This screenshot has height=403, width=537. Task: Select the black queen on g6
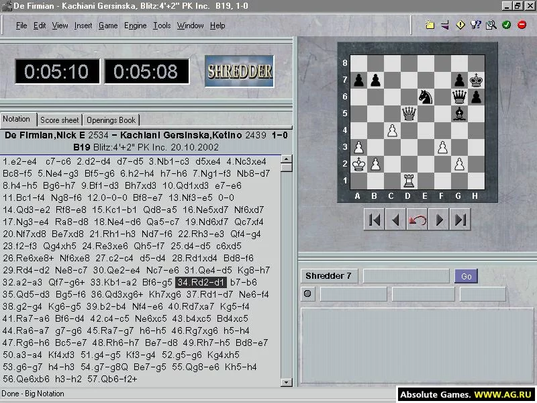click(x=459, y=97)
